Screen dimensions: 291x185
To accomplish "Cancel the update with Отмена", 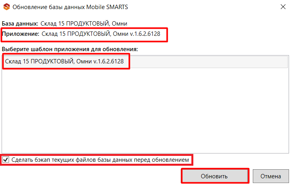I will (x=271, y=176).
